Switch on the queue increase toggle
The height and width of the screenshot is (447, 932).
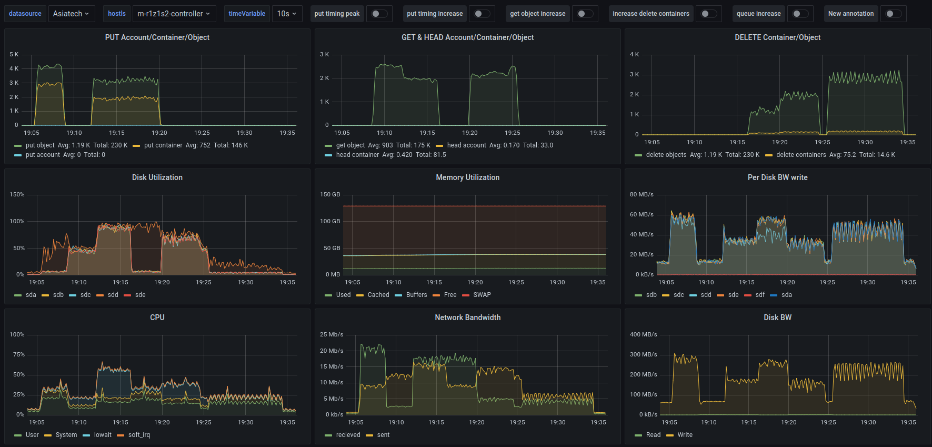click(800, 14)
